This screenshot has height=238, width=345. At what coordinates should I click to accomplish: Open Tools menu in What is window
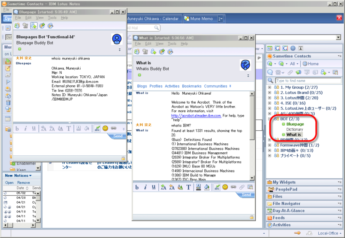[172, 43]
